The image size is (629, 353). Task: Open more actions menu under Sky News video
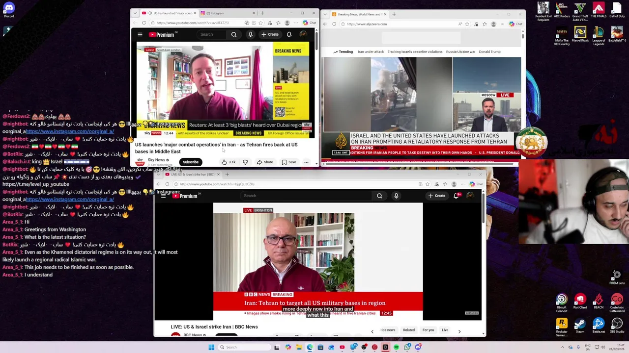click(306, 162)
